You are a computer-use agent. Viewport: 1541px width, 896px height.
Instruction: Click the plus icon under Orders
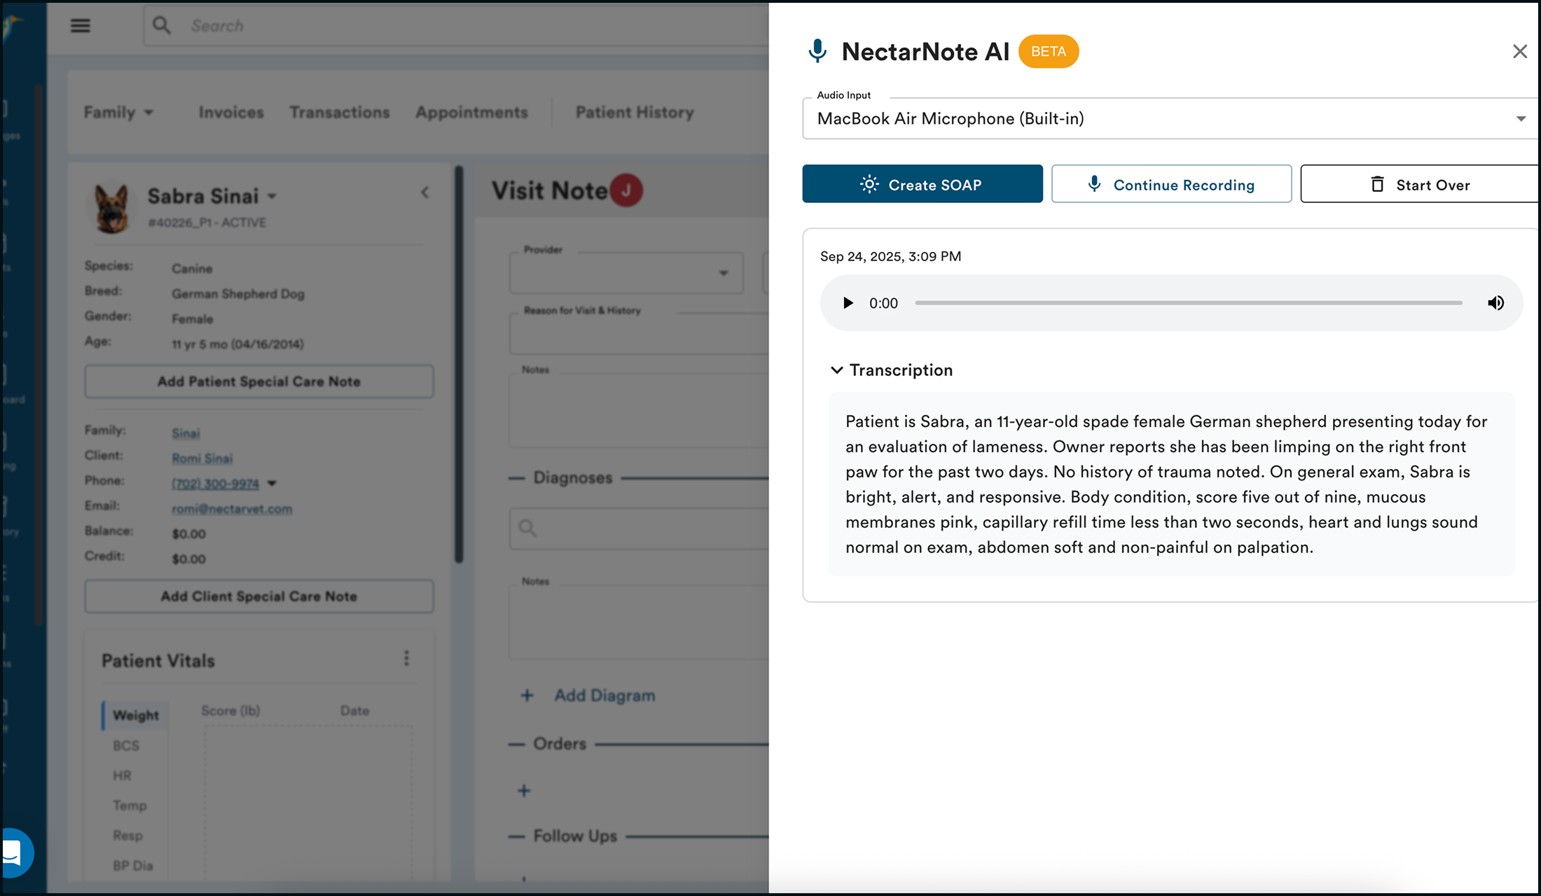(x=524, y=791)
